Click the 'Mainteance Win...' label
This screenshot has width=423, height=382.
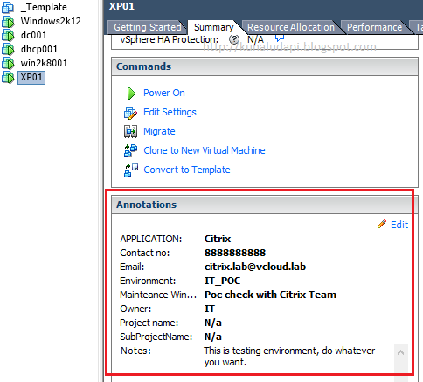coord(158,295)
